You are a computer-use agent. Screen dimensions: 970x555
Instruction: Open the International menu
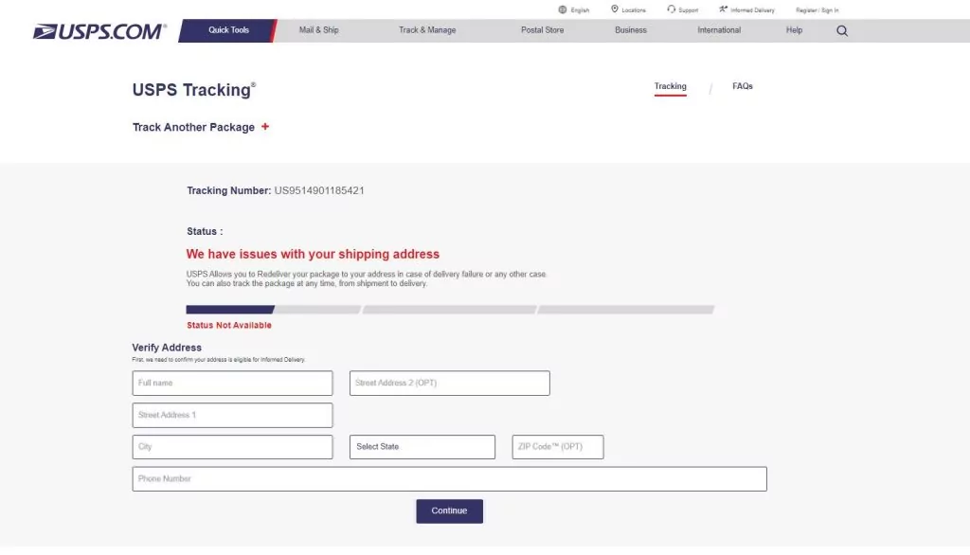[x=719, y=30]
